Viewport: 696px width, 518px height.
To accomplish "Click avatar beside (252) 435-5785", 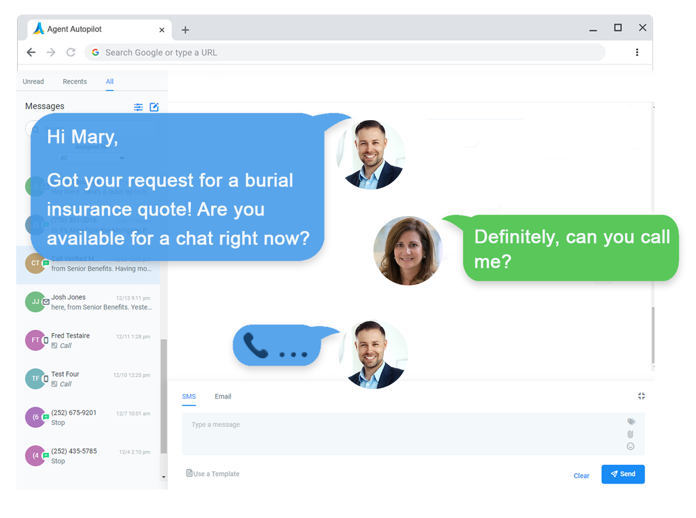I will [35, 456].
